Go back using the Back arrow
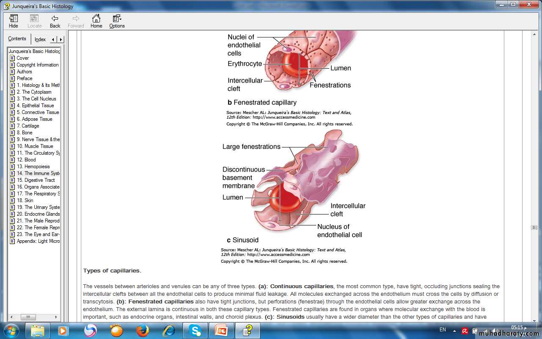The height and width of the screenshot is (339, 542). tap(55, 21)
